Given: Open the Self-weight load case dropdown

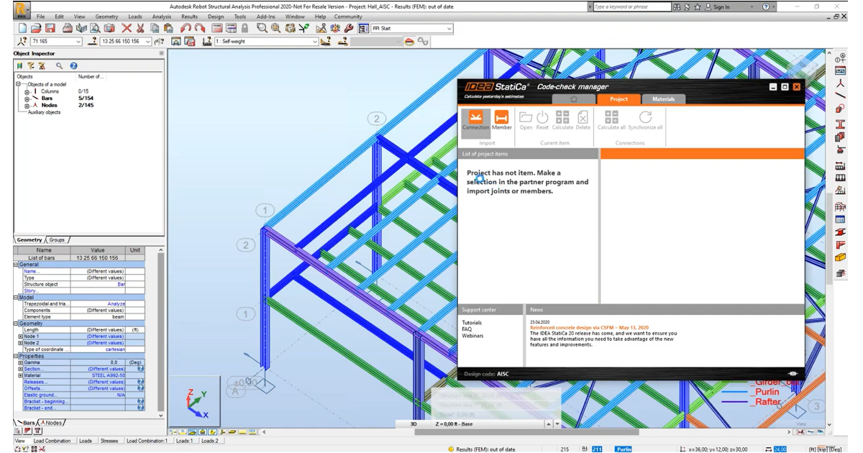Looking at the screenshot, I should click(314, 42).
